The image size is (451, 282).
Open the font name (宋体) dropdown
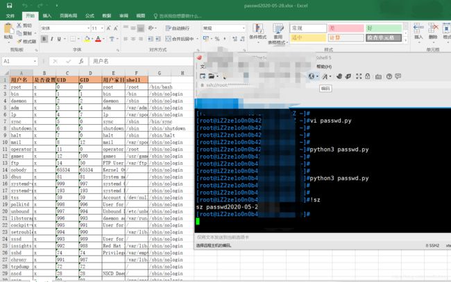point(88,28)
